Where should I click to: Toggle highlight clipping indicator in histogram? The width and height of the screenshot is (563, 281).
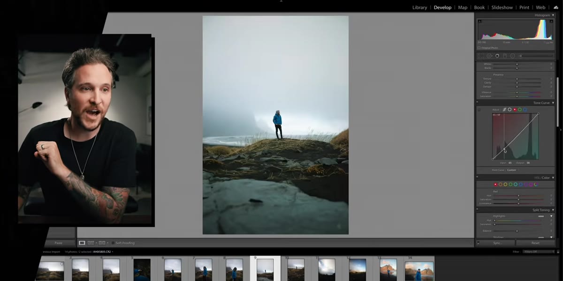[551, 22]
